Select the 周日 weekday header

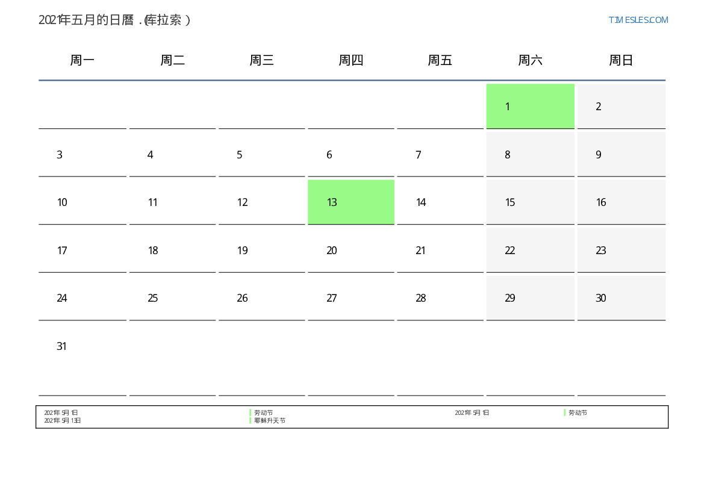tap(621, 60)
